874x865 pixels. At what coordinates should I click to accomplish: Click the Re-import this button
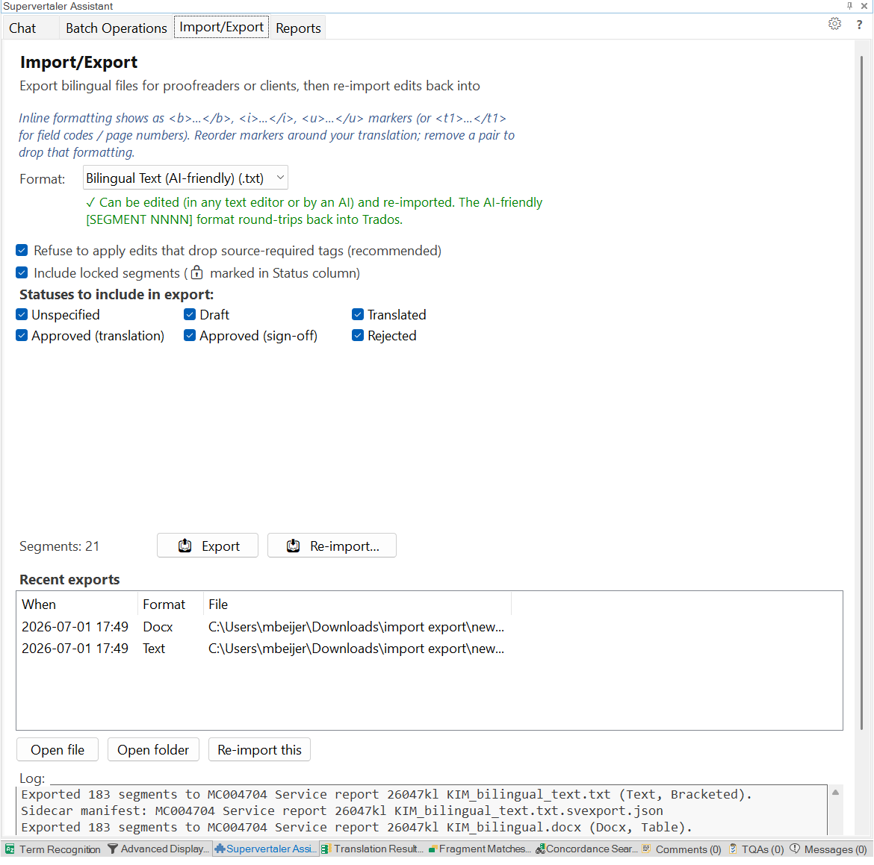[x=259, y=749]
